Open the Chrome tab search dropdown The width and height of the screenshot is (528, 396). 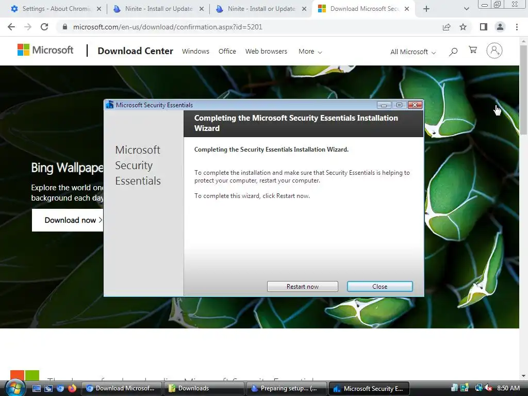pyautogui.click(x=466, y=9)
